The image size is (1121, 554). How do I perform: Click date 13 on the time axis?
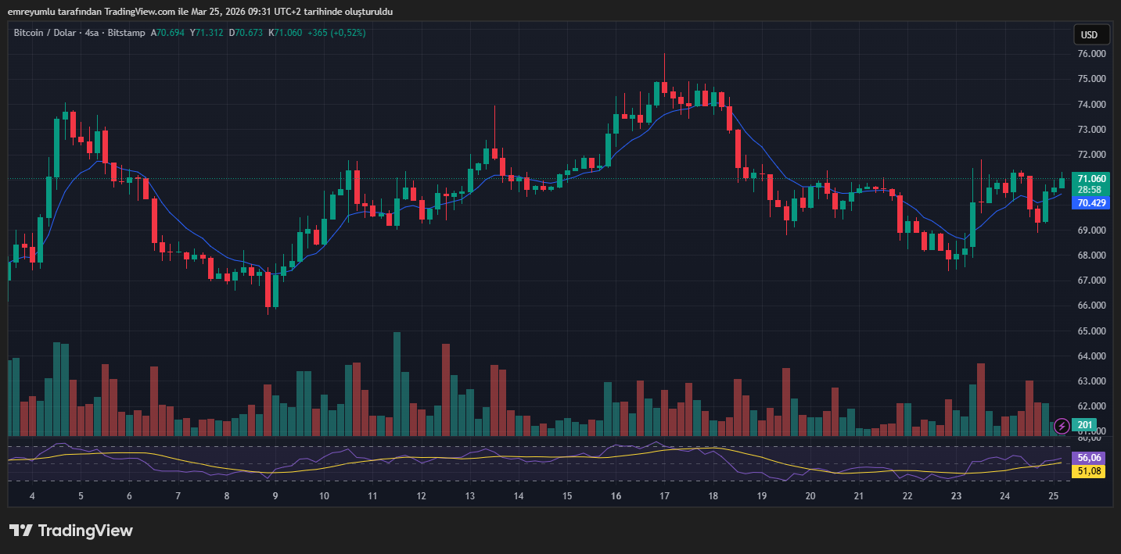tap(469, 496)
